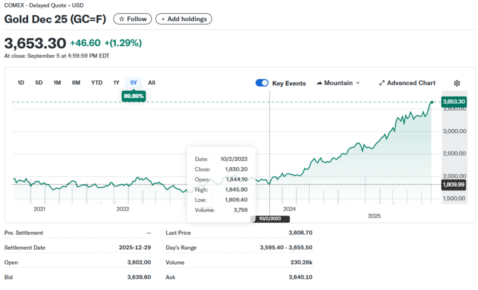
Task: Select the YTD range tab
Action: pos(97,83)
